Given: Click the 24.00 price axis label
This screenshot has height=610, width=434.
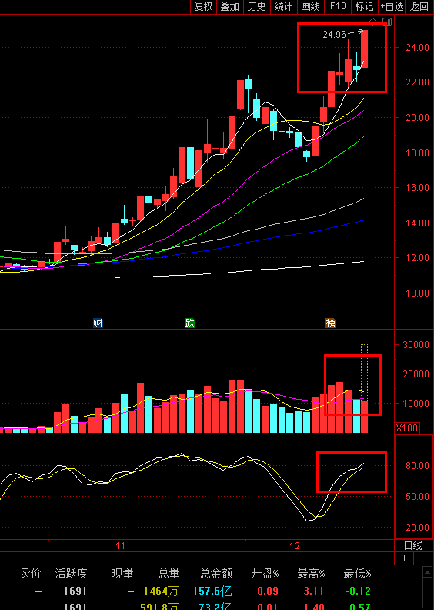Looking at the screenshot, I should pos(417,48).
